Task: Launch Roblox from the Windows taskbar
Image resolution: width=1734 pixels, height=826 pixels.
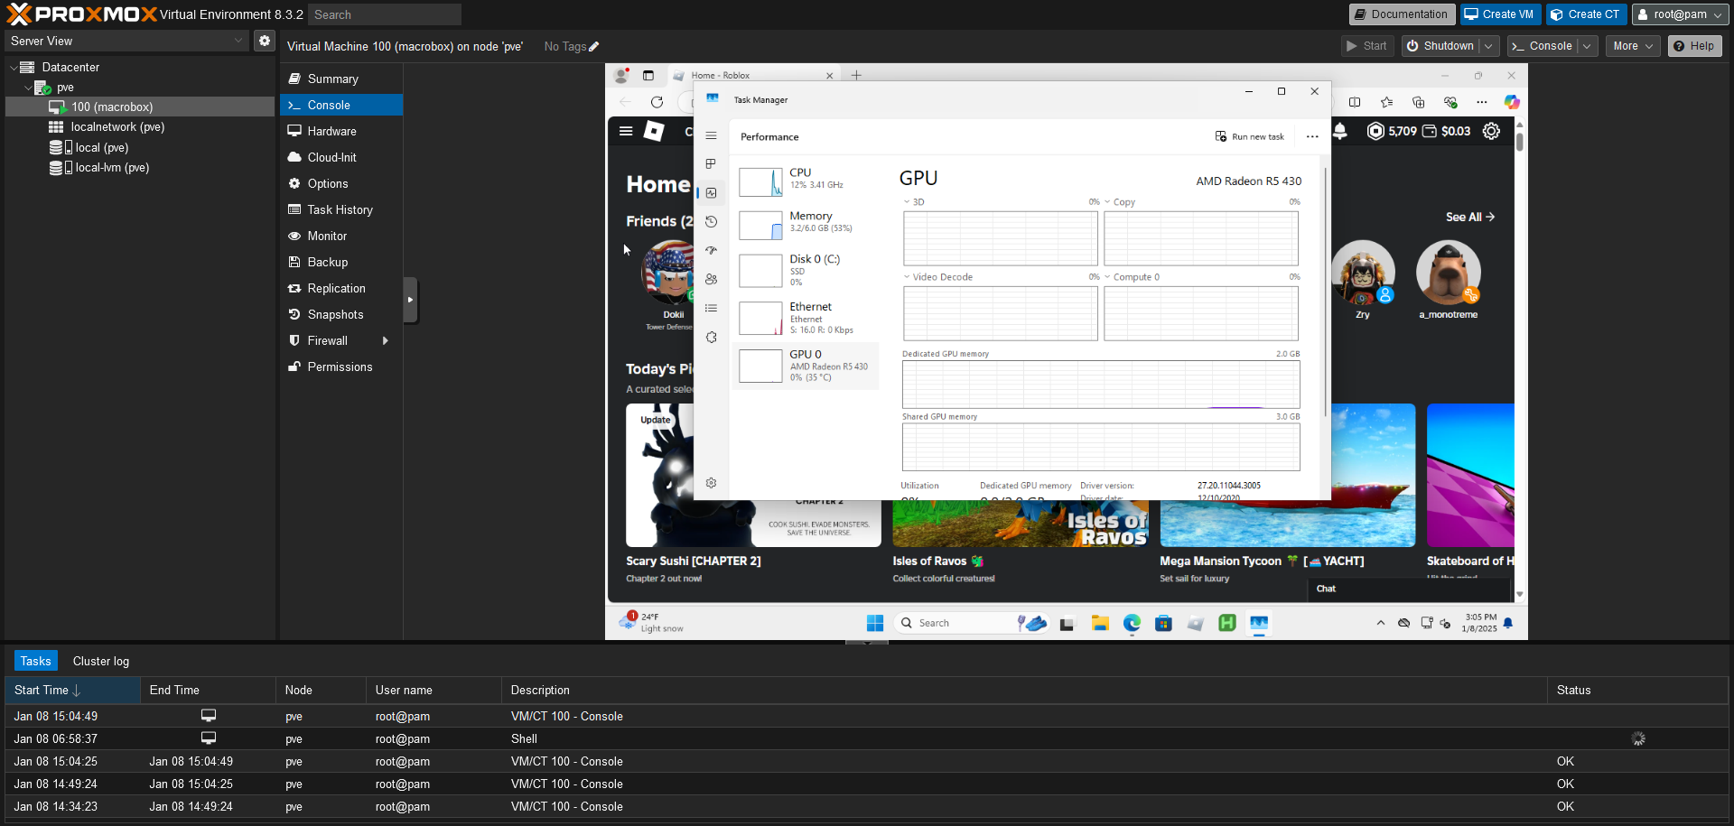Action: coord(1195,623)
